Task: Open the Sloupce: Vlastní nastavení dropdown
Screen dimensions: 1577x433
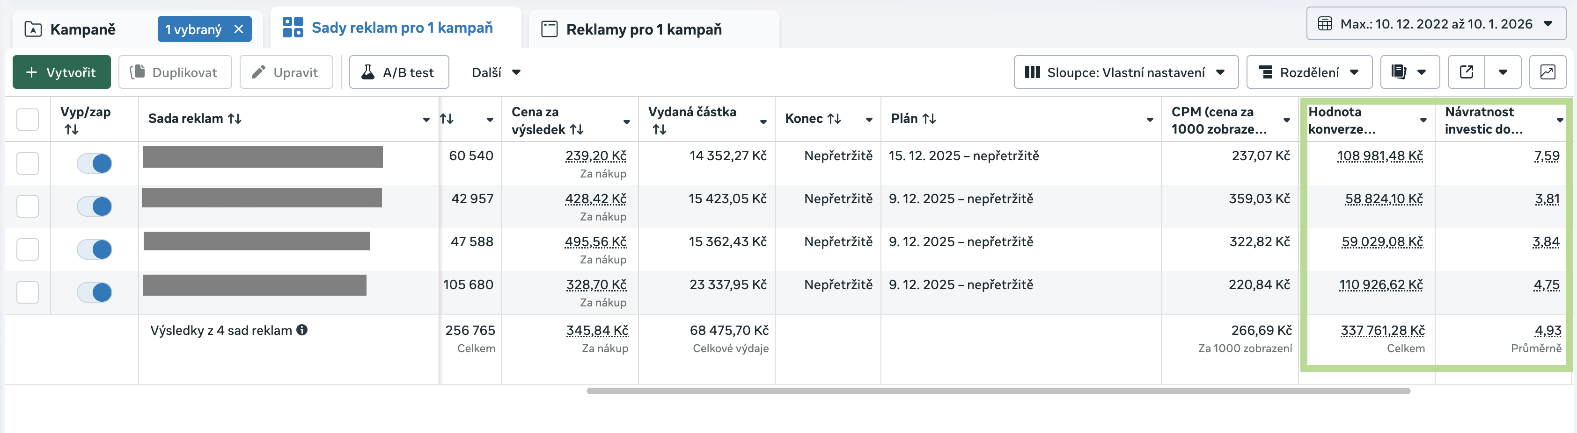Action: 1125,72
